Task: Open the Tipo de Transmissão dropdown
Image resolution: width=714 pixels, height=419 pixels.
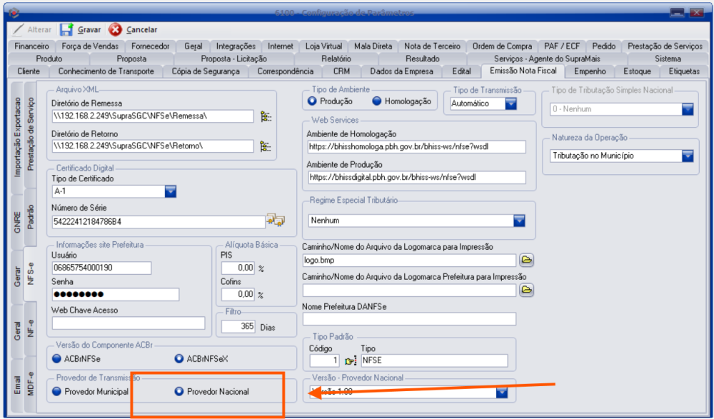Action: pos(511,104)
